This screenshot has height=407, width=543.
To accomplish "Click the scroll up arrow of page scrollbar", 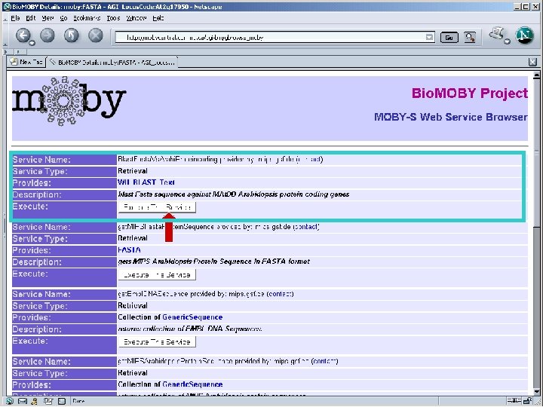I will point(536,75).
